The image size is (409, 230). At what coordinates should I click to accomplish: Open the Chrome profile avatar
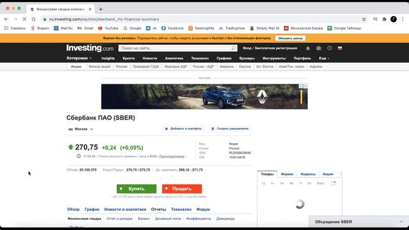[x=394, y=19]
